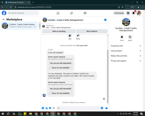Open the Facebook menu grid icon
145x116 pixels.
coord(128,13)
